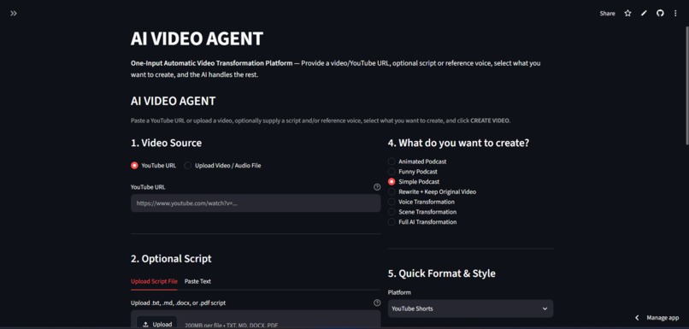Click the large 'AI VIDEO AGENT' title

point(197,38)
